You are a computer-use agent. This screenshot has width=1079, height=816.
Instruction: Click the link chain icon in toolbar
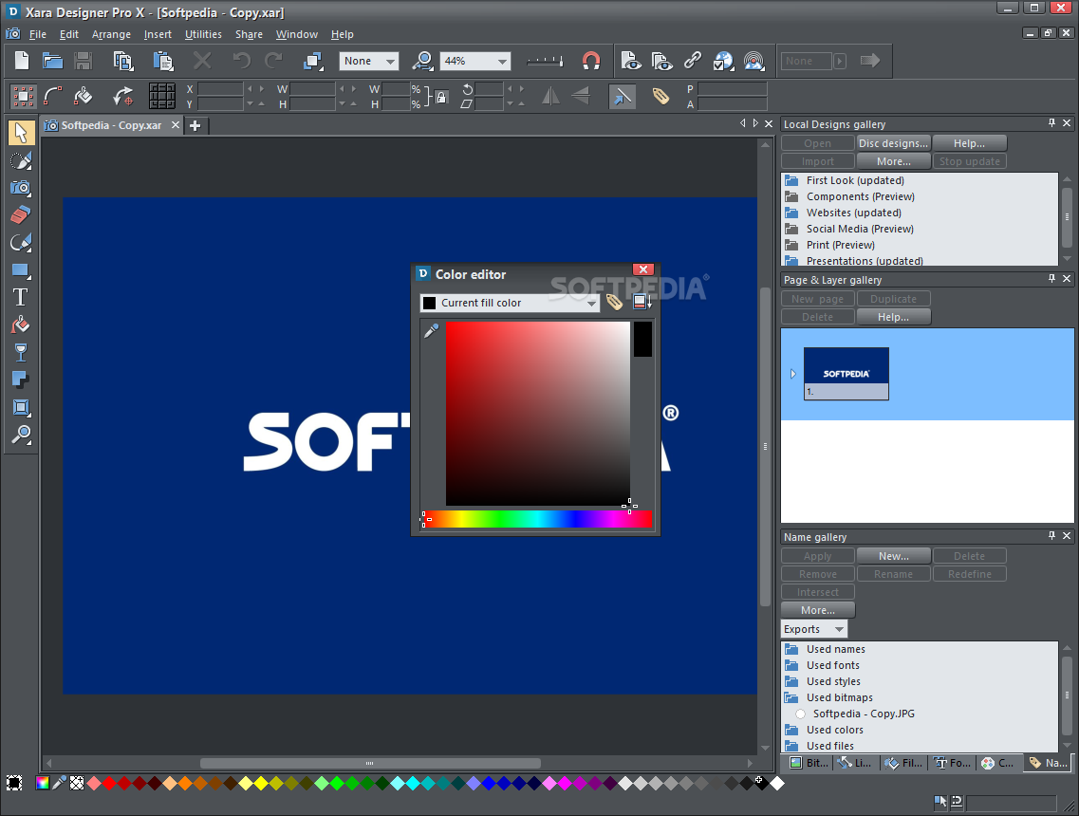click(x=692, y=61)
